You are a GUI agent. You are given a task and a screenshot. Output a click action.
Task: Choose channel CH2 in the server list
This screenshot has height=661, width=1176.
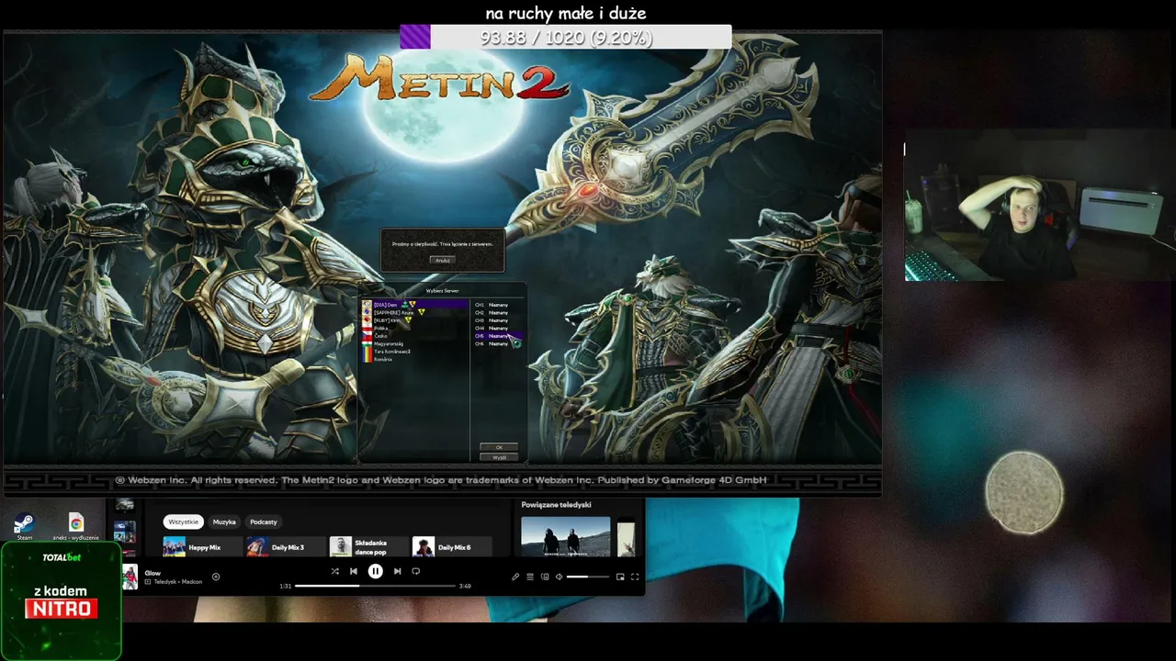click(x=497, y=312)
